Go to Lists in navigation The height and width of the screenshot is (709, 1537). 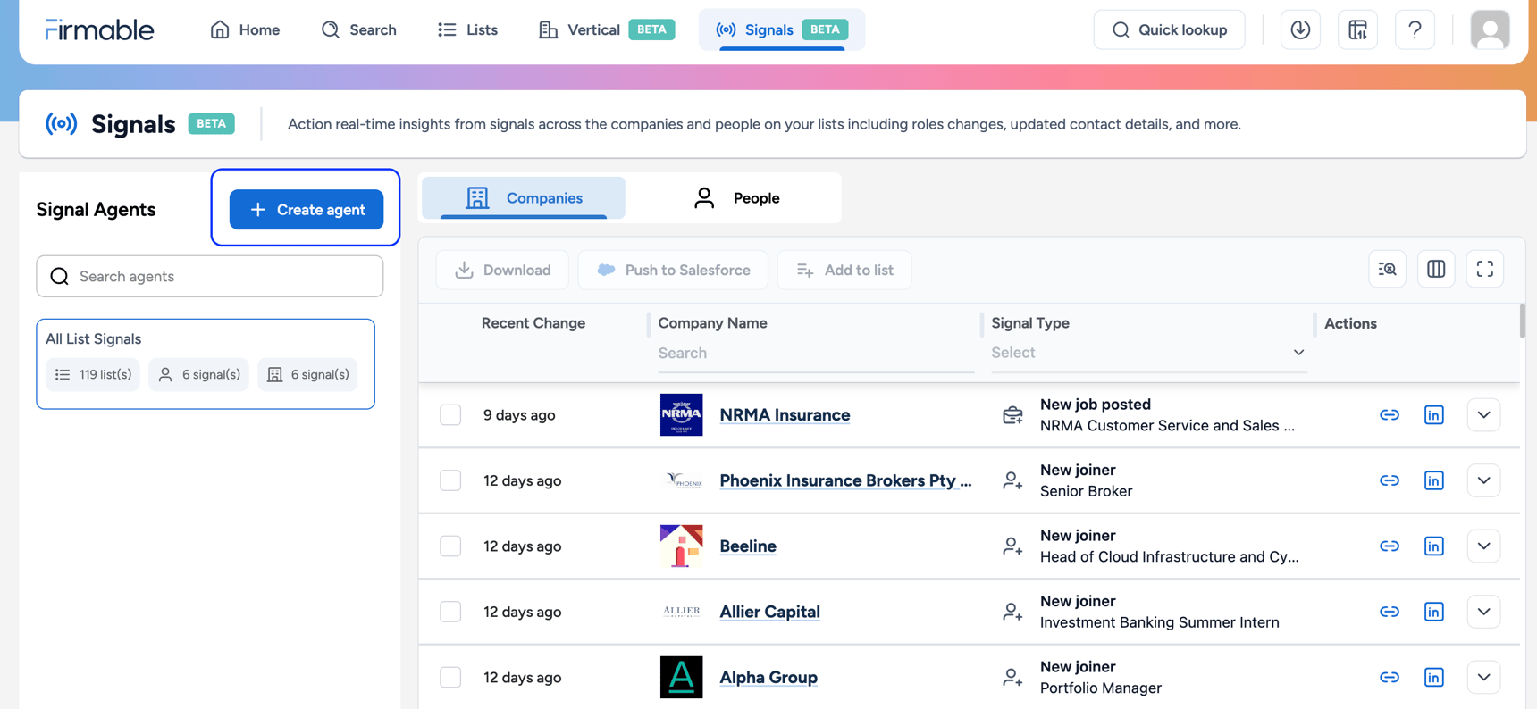[x=468, y=29]
